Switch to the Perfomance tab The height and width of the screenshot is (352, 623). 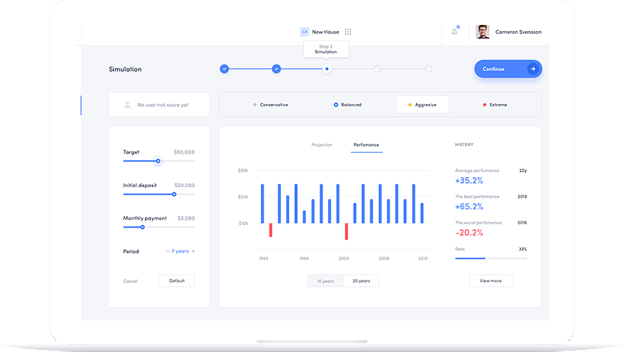point(366,145)
